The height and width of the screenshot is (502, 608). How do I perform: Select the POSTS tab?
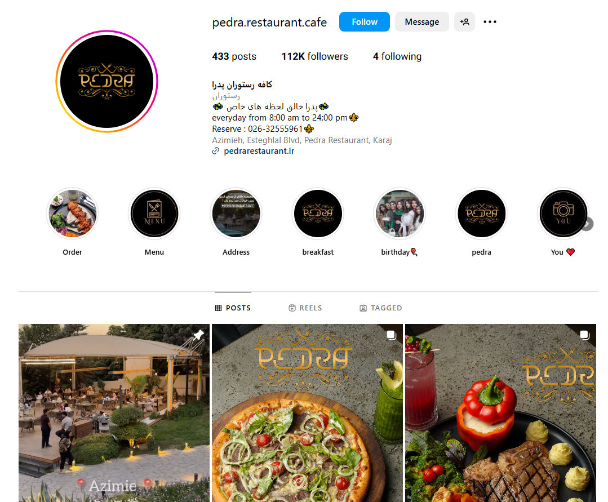233,308
